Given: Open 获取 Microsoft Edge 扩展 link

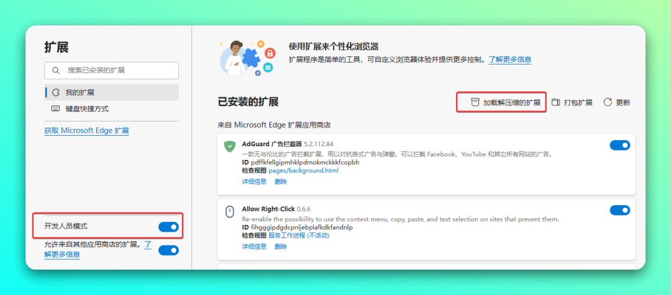Looking at the screenshot, I should [86, 131].
